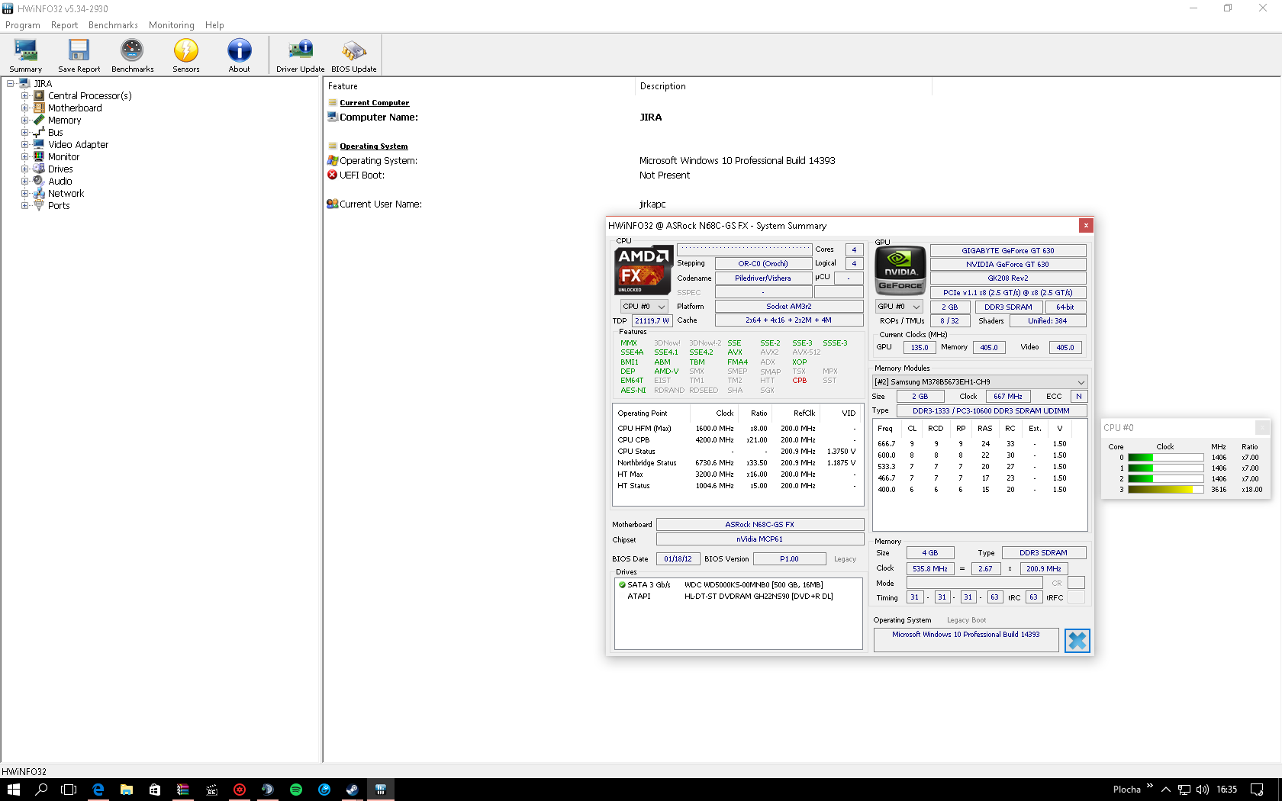Open the Summary toolbar icon
This screenshot has height=801, width=1282.
click(x=25, y=55)
